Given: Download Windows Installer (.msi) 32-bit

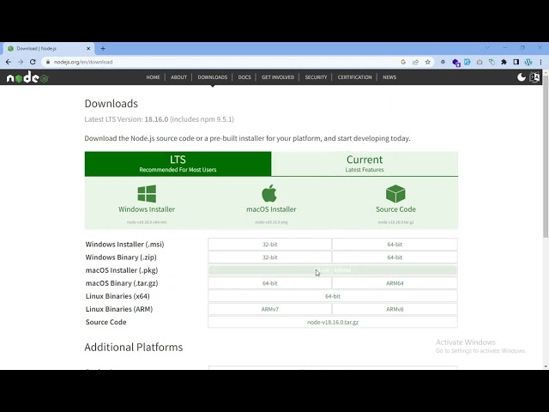Looking at the screenshot, I should pyautogui.click(x=270, y=244).
